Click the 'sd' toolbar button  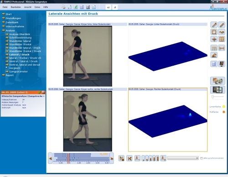pyautogui.click(x=108, y=7)
